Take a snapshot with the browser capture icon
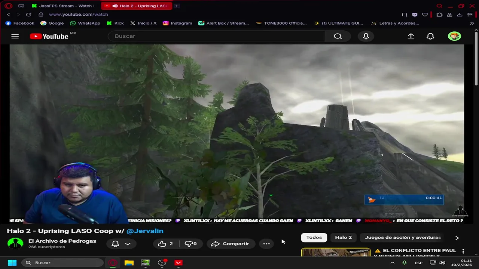The width and height of the screenshot is (479, 269). click(x=405, y=14)
